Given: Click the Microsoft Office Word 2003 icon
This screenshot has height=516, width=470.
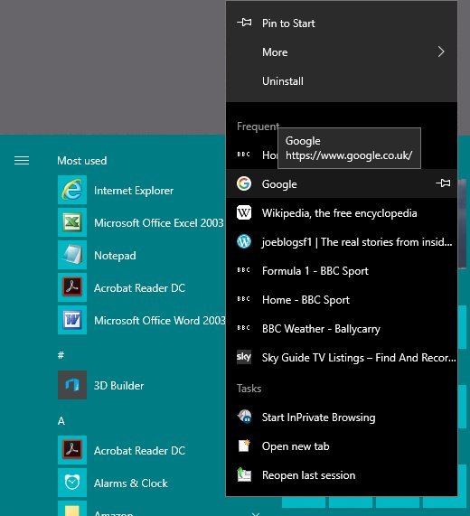Looking at the screenshot, I should (x=72, y=320).
